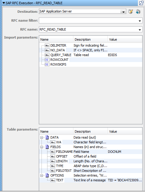
Task: Click the Abc icon next to NO_DATA
Action: [47, 50]
